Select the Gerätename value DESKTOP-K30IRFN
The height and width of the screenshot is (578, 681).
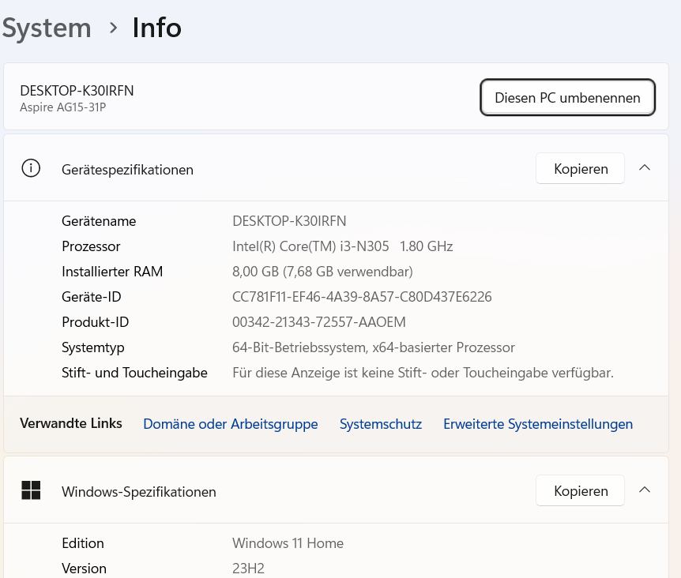(289, 221)
